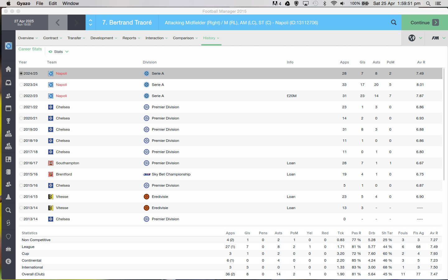Click the trophy Competitions icon in sidebar
Image resolution: width=448 pixels, height=280 pixels.
pyautogui.click(x=8, y=121)
